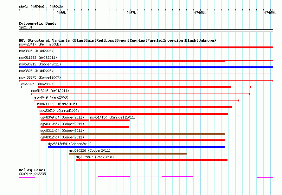
Task: Click the RefSeq Genes track title
Action: 32,170
